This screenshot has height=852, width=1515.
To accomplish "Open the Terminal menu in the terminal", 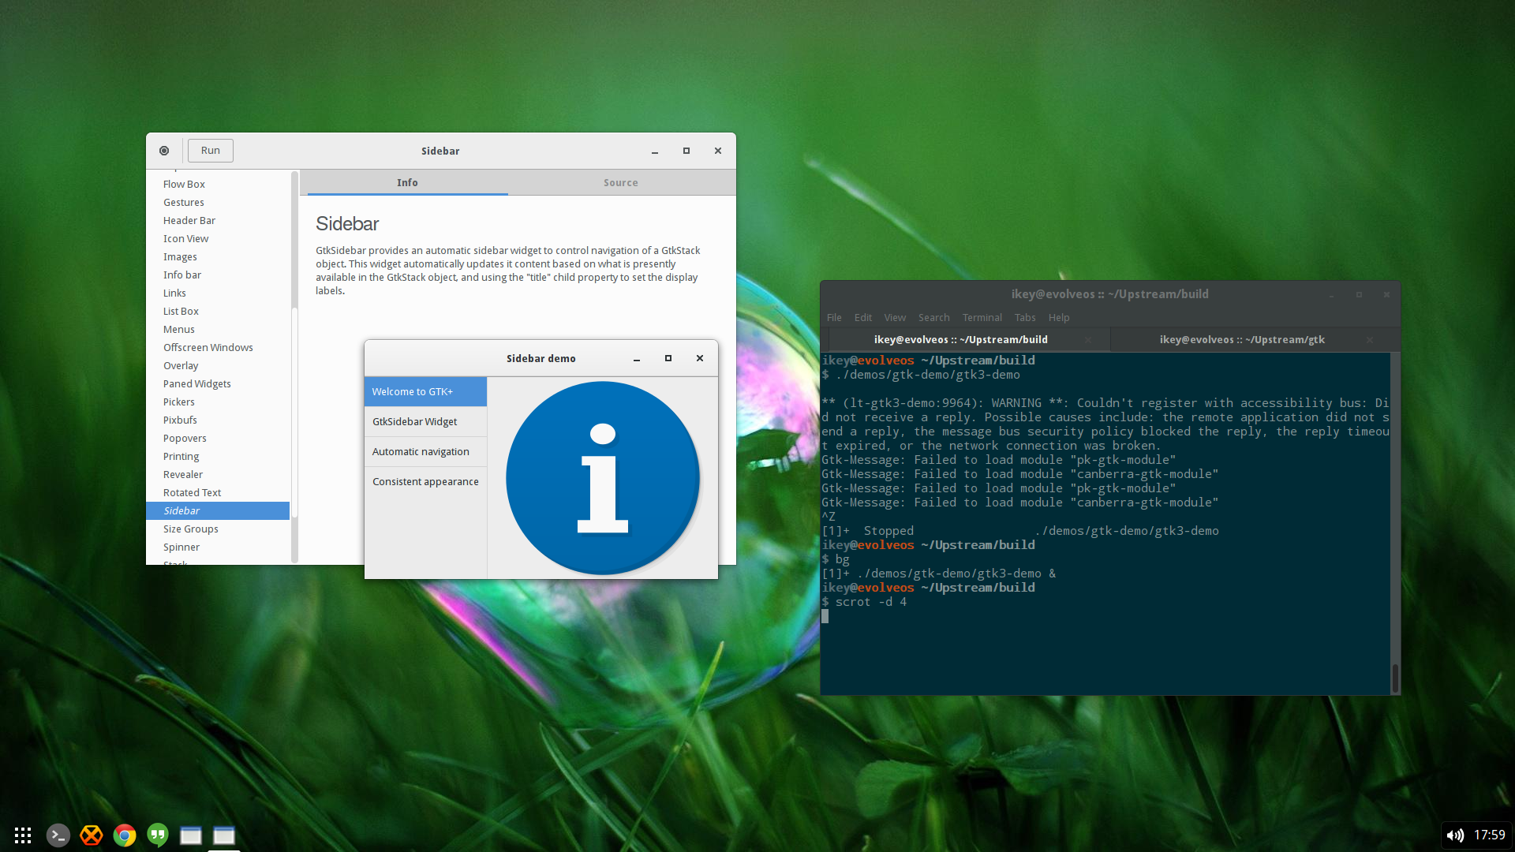I will 982,317.
